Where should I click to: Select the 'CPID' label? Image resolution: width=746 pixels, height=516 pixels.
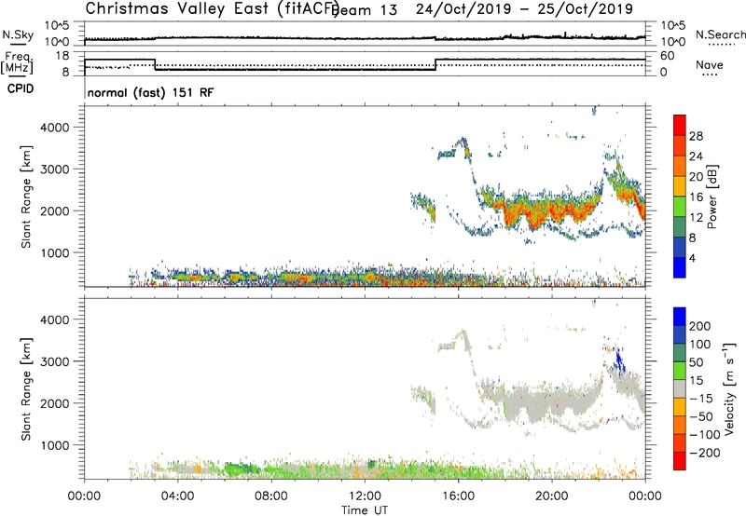click(x=21, y=88)
